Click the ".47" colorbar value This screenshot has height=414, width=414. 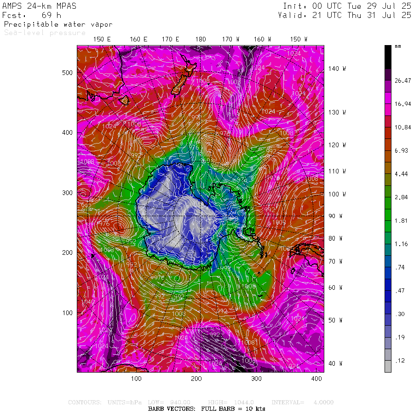pos(400,291)
